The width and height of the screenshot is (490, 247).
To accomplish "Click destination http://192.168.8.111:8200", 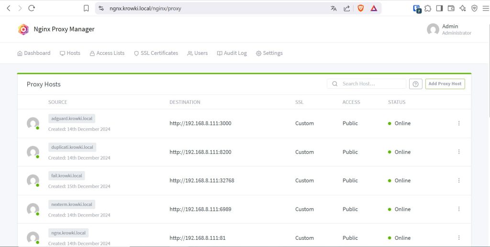I will point(200,152).
